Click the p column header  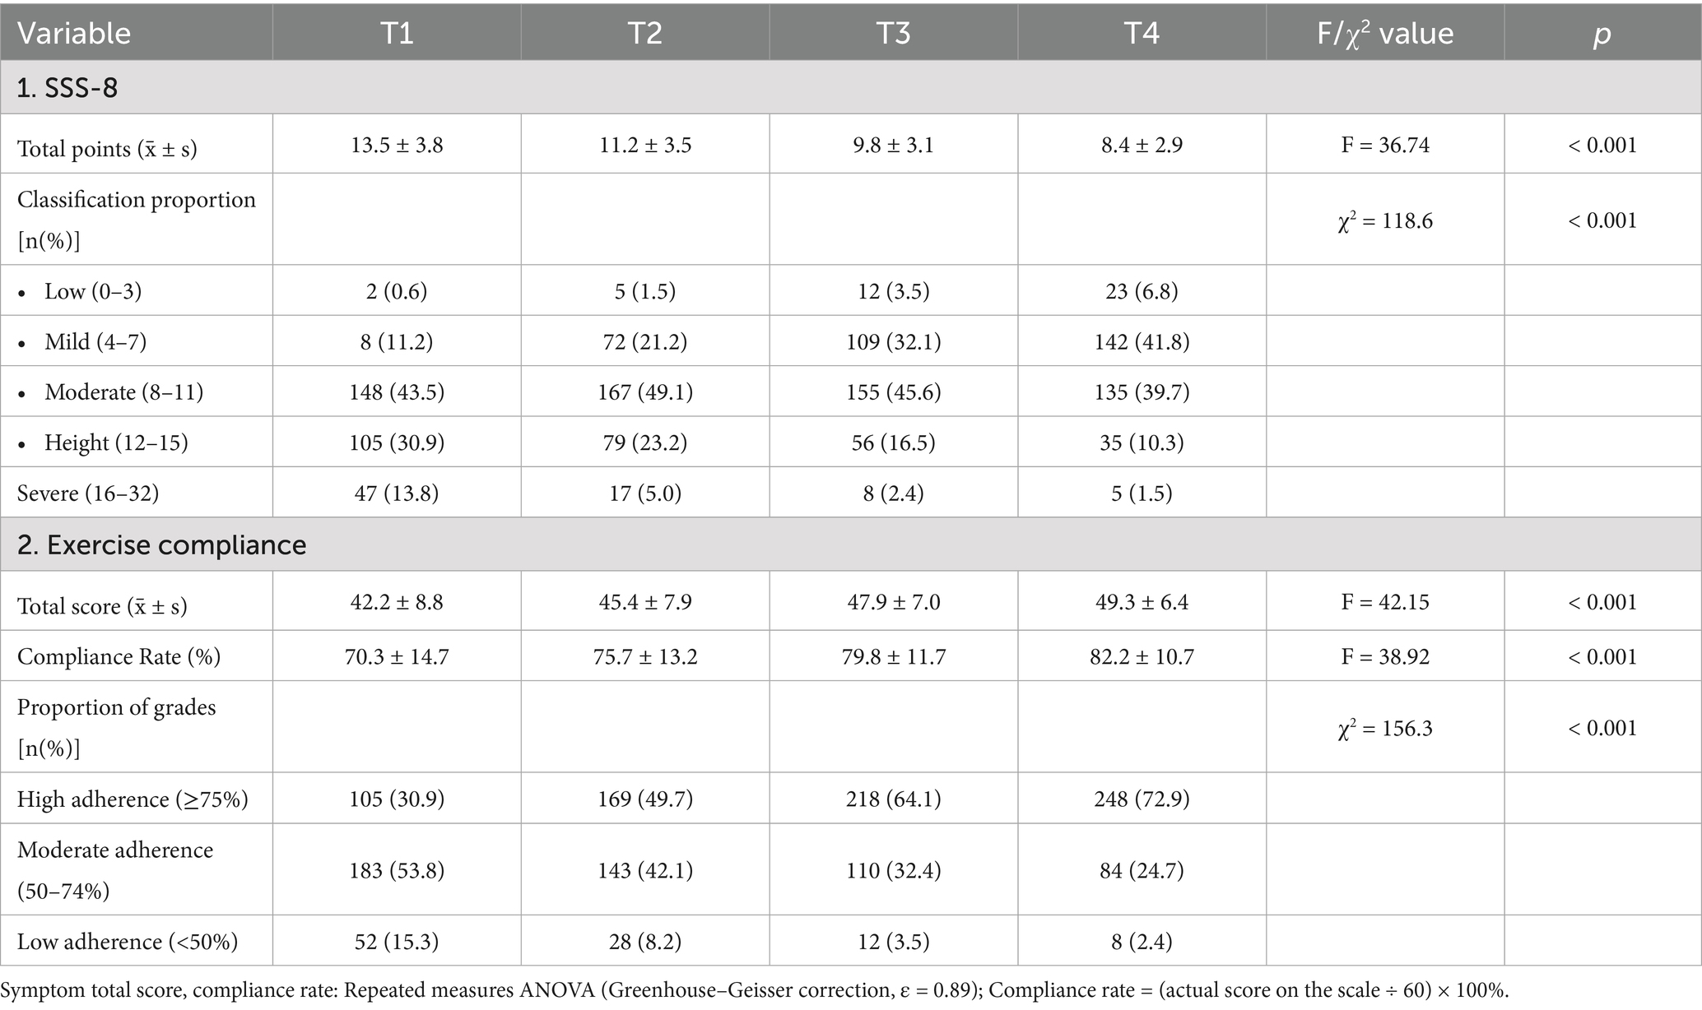1602,35
